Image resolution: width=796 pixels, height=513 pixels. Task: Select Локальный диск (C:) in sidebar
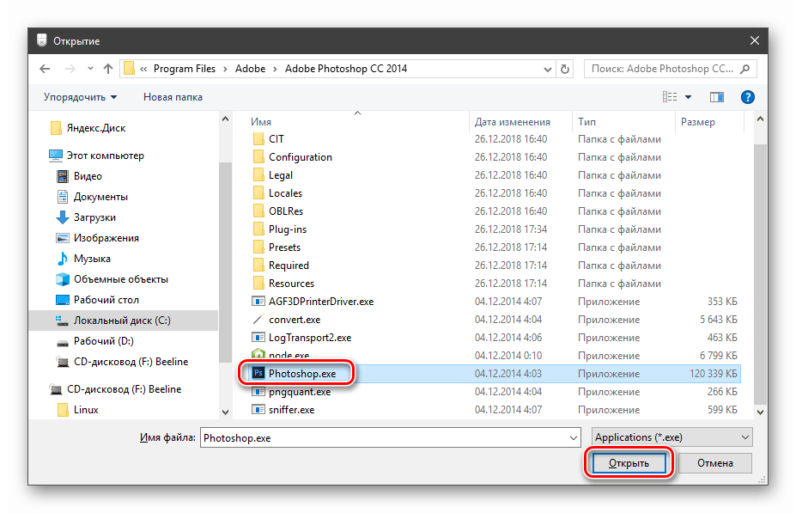(x=124, y=321)
